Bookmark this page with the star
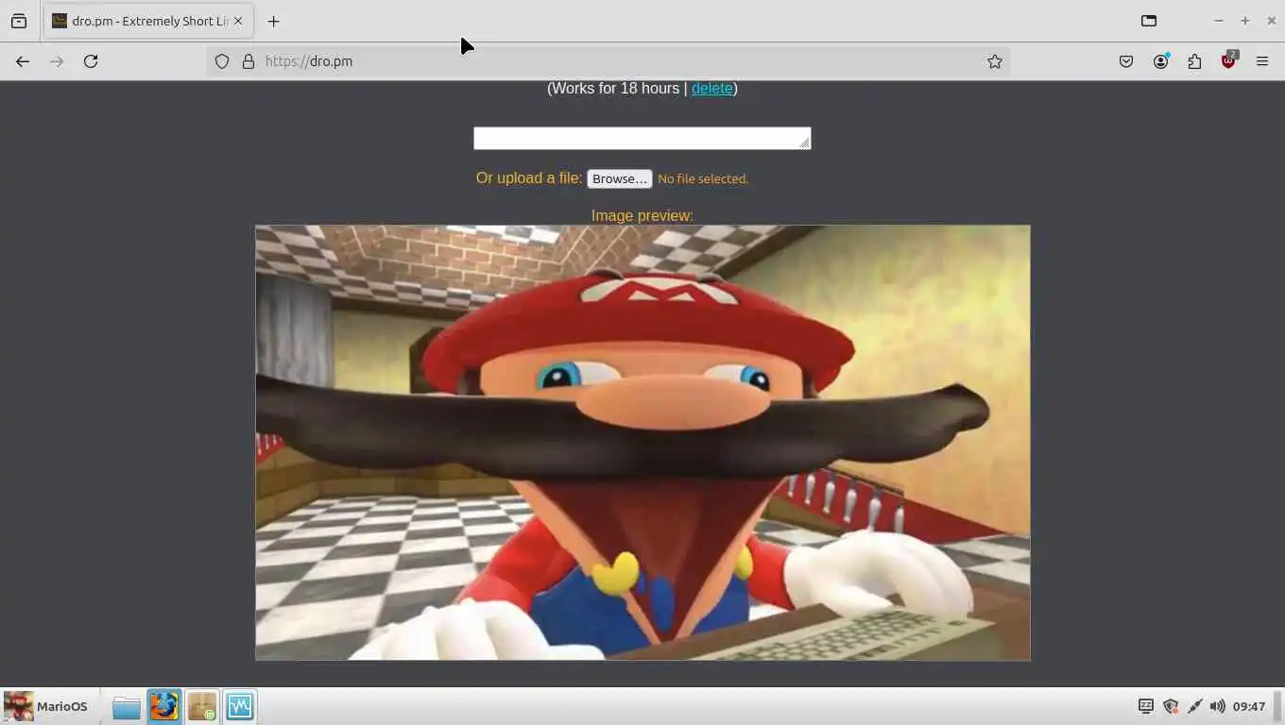This screenshot has width=1285, height=725. 995,61
